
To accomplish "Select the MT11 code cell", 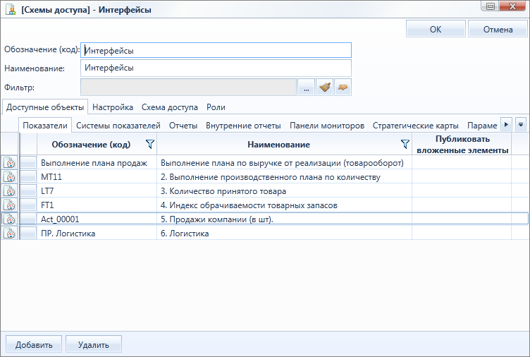I will click(97, 177).
